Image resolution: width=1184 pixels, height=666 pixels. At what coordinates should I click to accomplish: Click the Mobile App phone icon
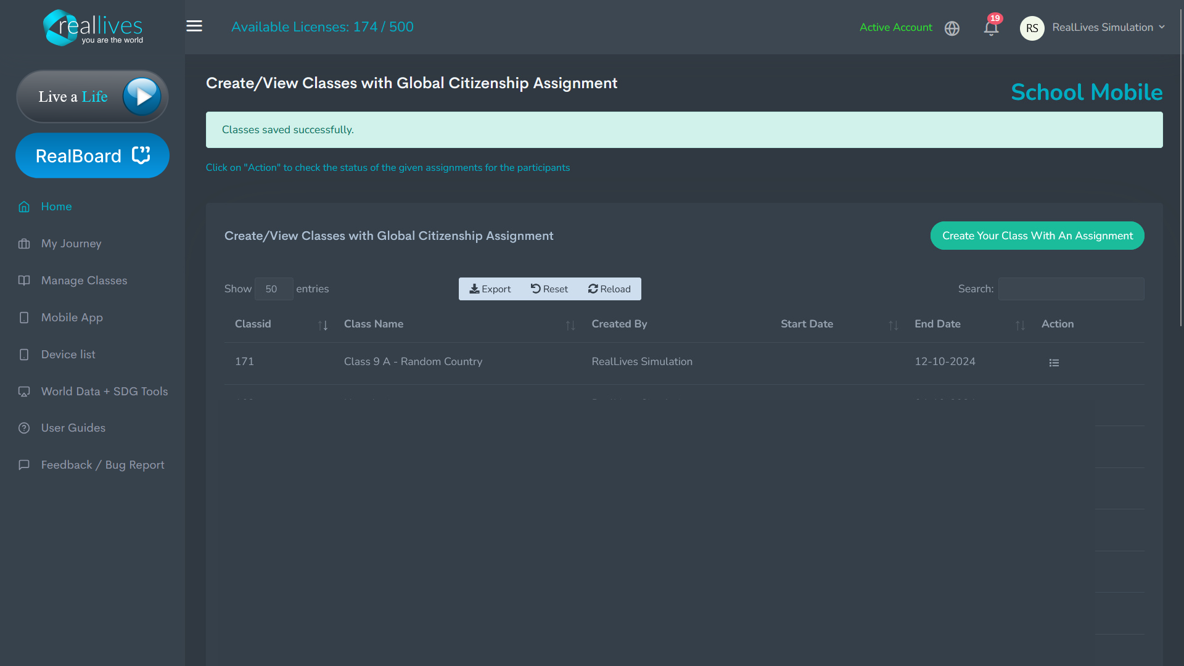(24, 318)
